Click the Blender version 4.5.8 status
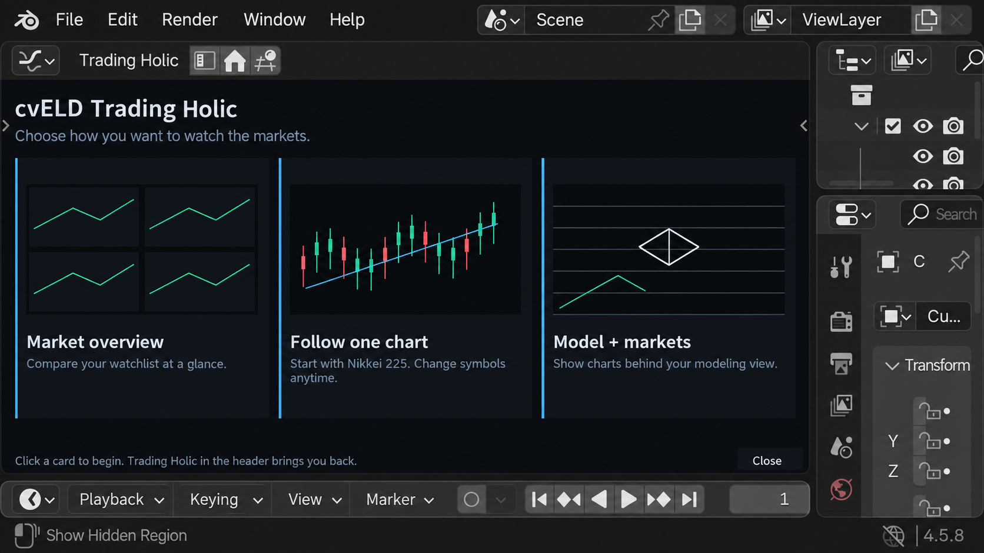The width and height of the screenshot is (984, 553). click(943, 535)
